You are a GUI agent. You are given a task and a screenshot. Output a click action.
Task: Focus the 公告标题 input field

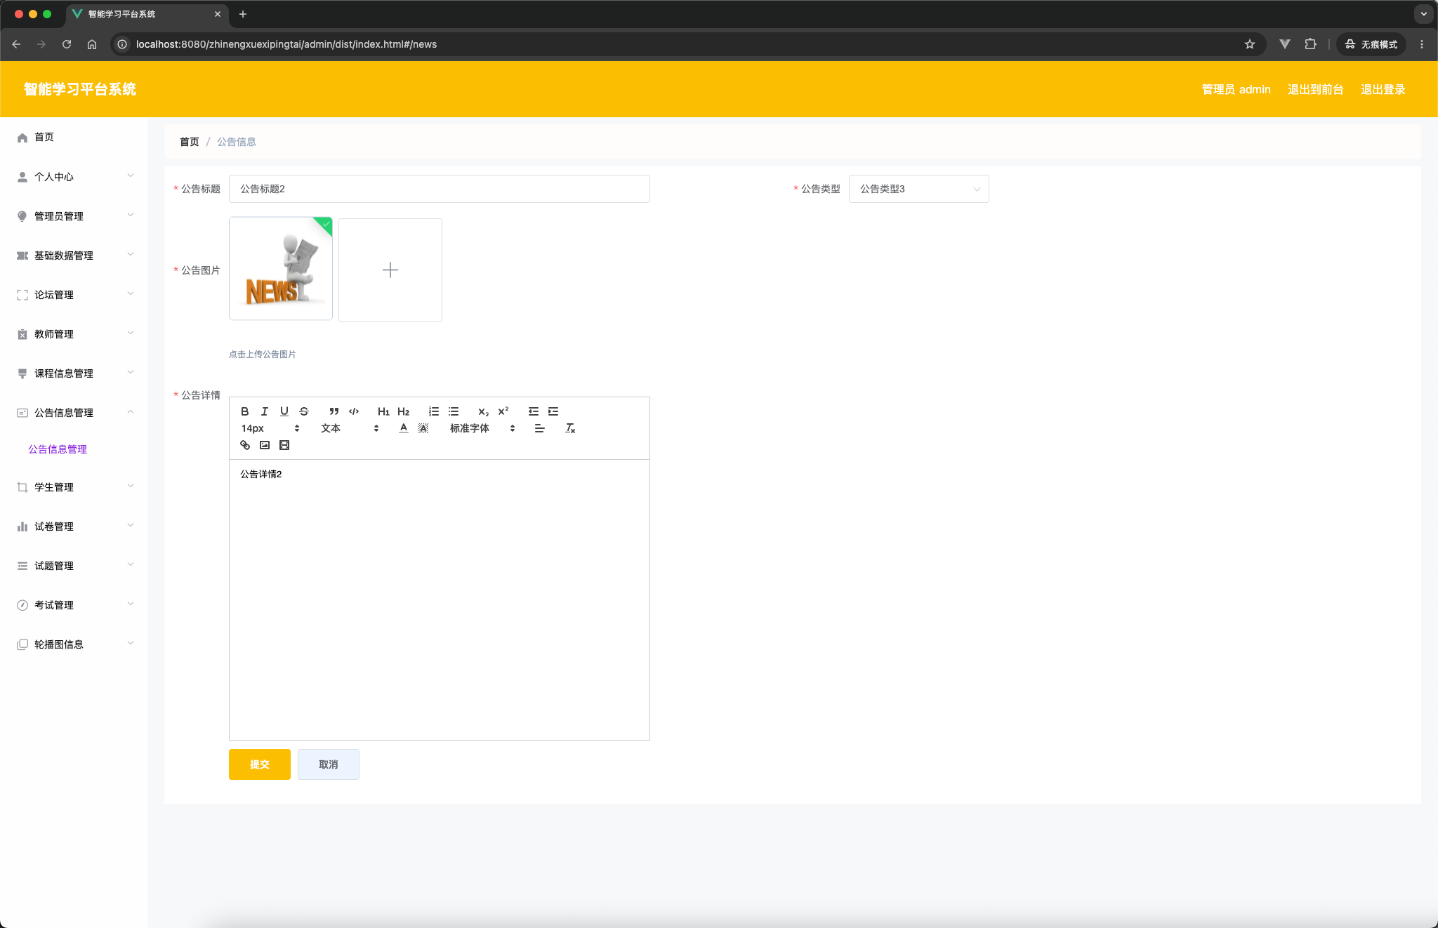pyautogui.click(x=440, y=189)
